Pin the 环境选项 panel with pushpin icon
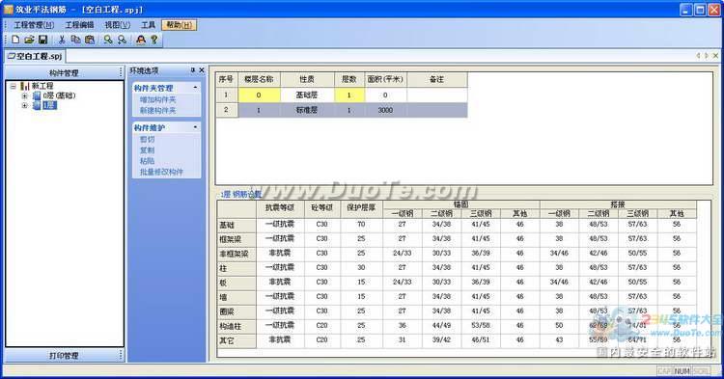The width and height of the screenshot is (724, 379). point(192,70)
